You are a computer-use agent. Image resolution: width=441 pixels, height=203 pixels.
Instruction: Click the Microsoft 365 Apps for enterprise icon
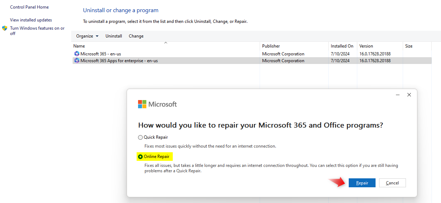[77, 61]
